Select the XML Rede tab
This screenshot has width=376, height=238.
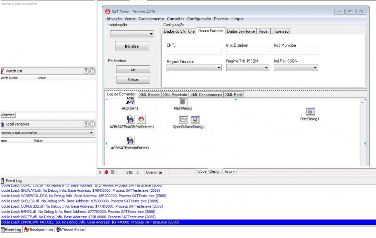tap(234, 95)
